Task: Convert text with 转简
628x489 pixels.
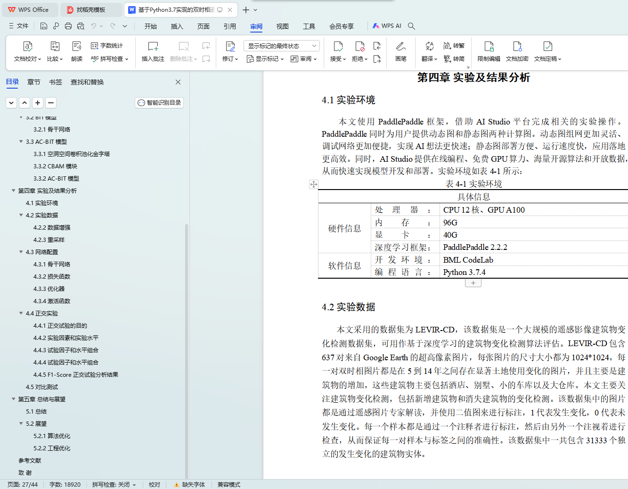Action: (454, 59)
